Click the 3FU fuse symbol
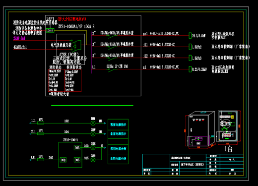The image size is (258, 186). 41,160
